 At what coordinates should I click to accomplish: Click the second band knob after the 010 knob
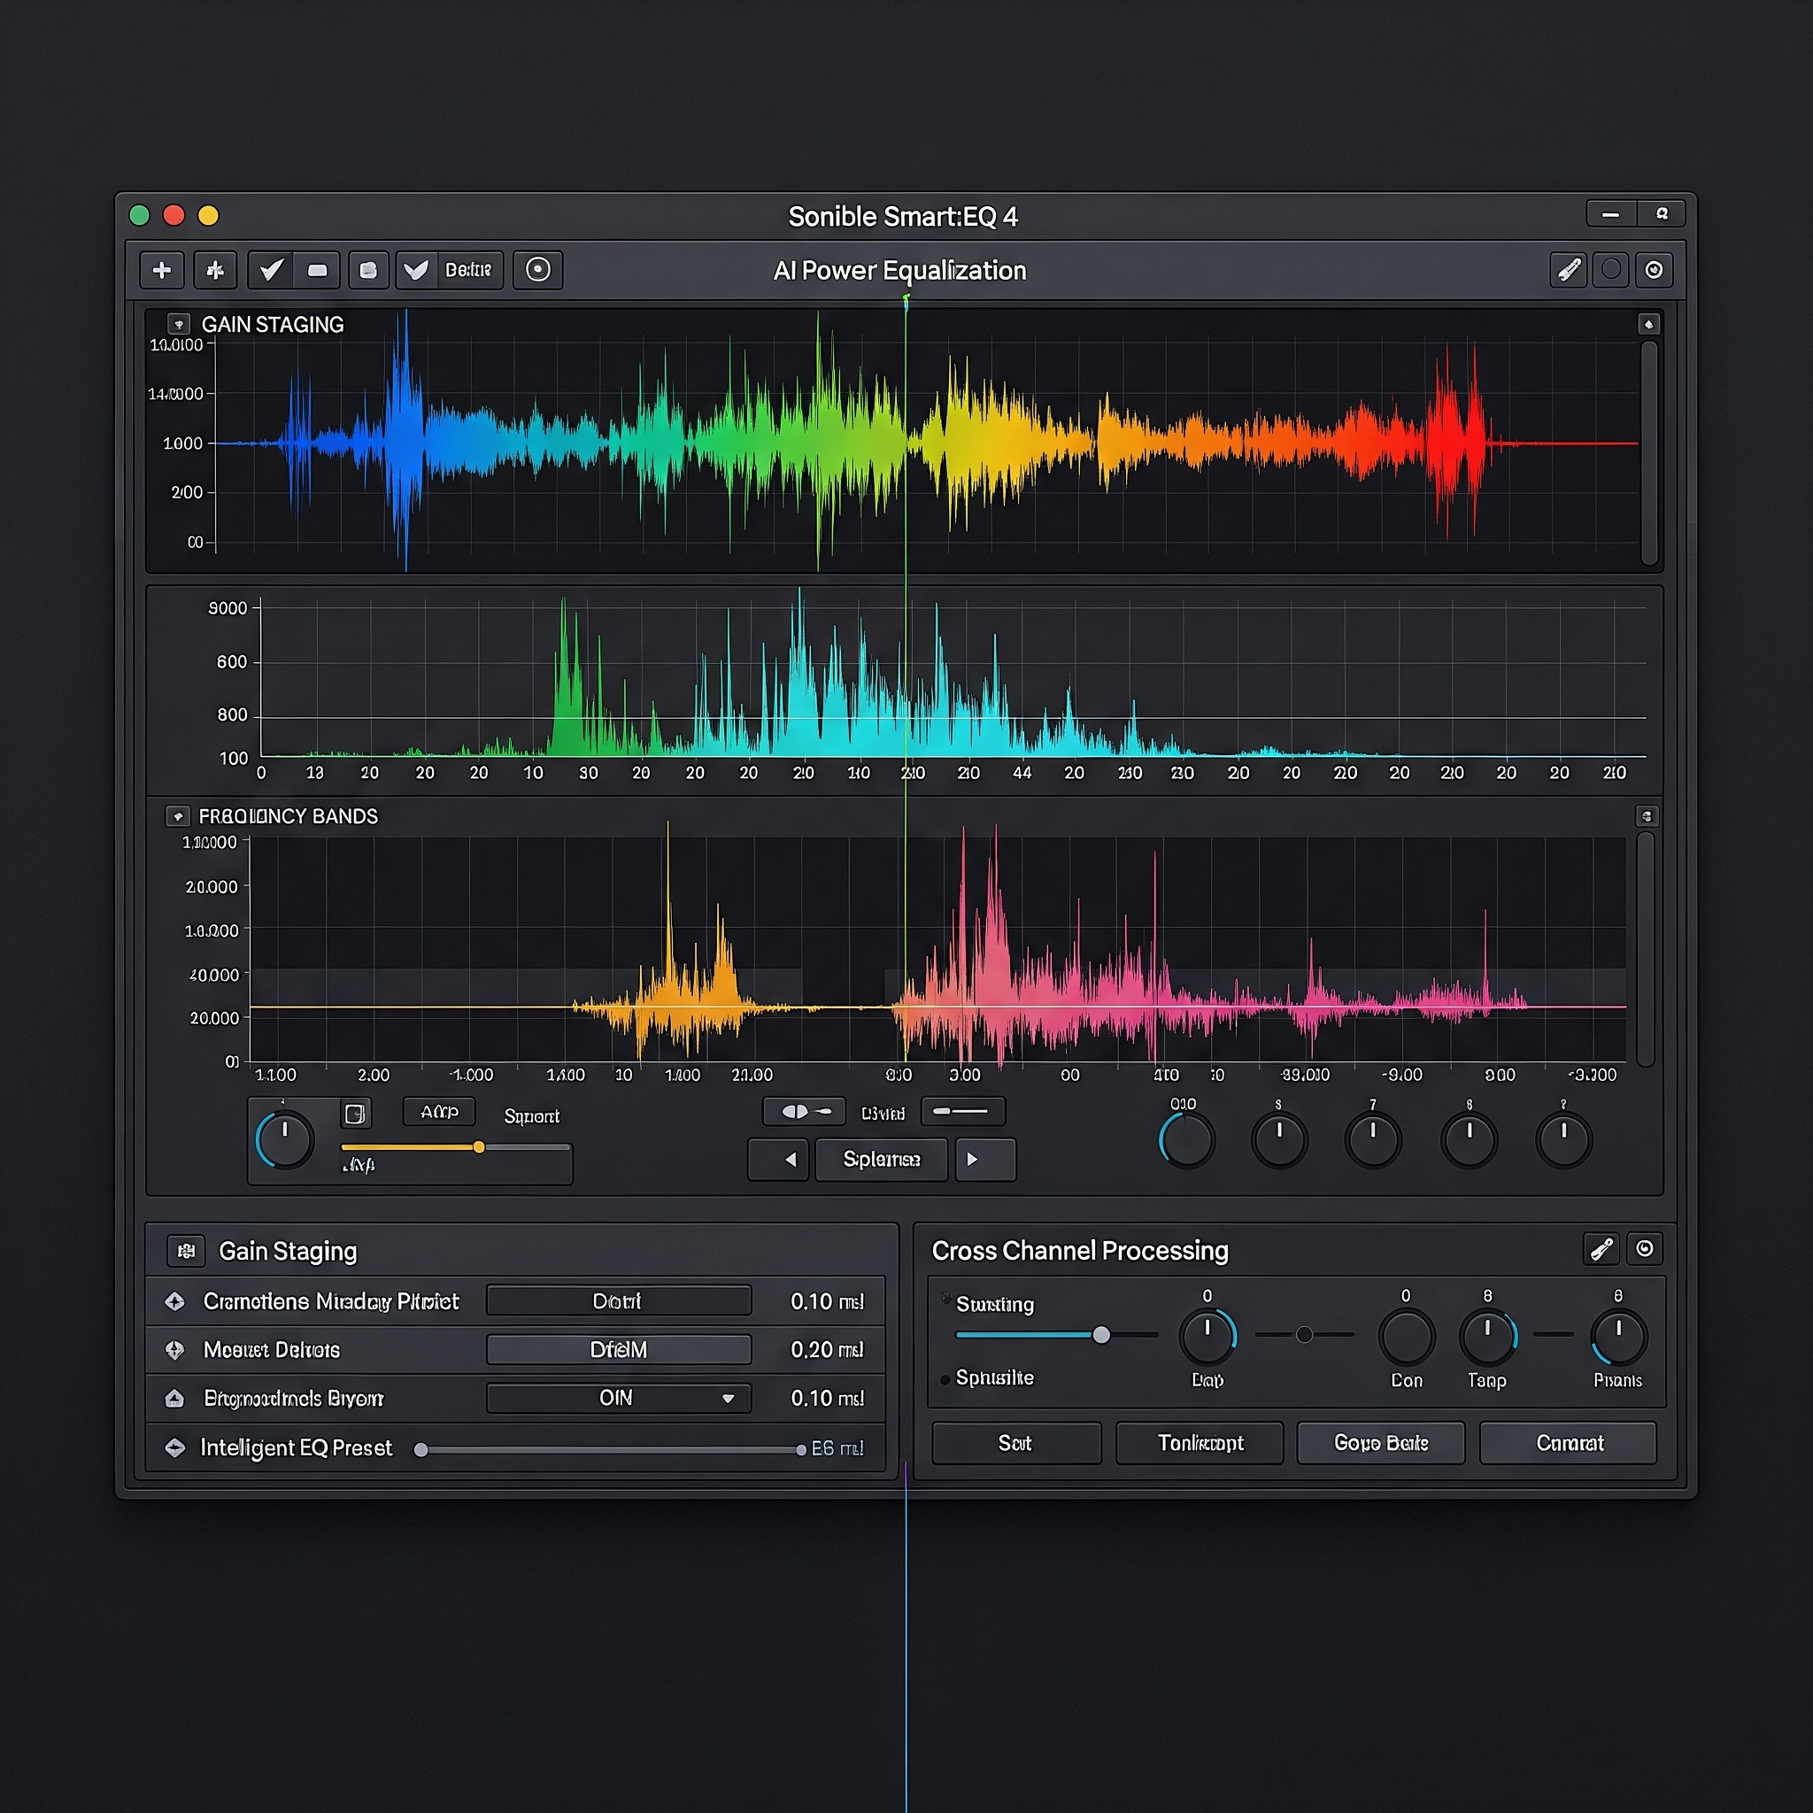1279,1140
